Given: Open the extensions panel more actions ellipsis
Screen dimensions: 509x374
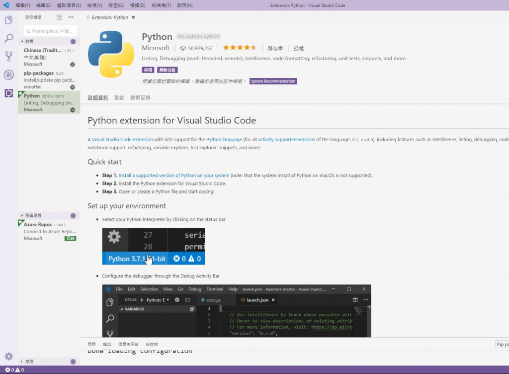Looking at the screenshot, I should coord(71,17).
